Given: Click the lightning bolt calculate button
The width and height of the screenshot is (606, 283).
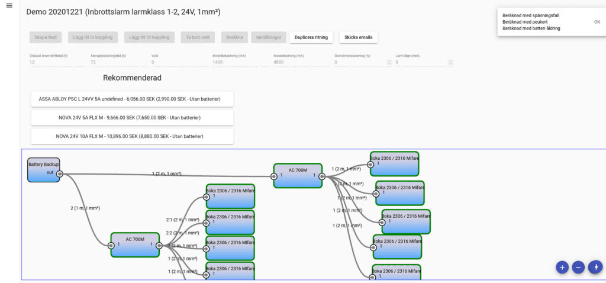Looking at the screenshot, I should (595, 267).
